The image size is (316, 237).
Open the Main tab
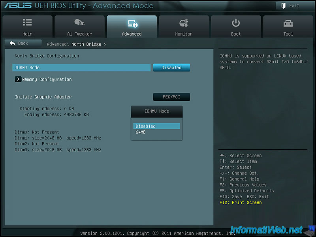(x=27, y=26)
